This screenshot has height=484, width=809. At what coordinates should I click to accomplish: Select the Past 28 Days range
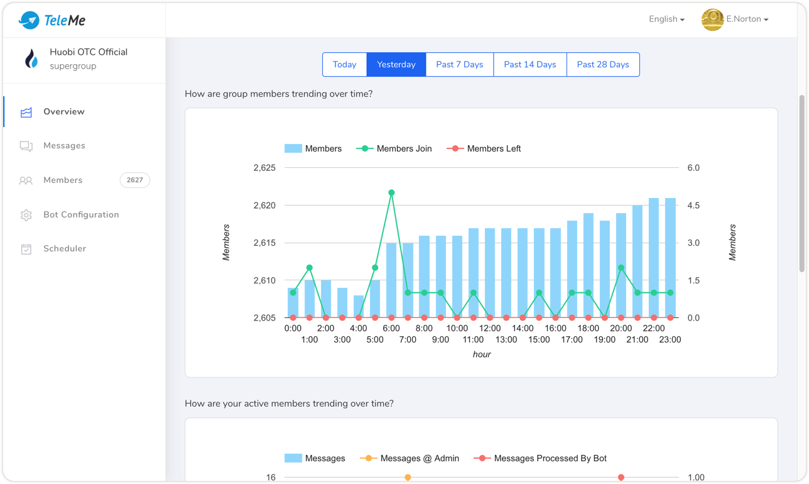pyautogui.click(x=602, y=65)
